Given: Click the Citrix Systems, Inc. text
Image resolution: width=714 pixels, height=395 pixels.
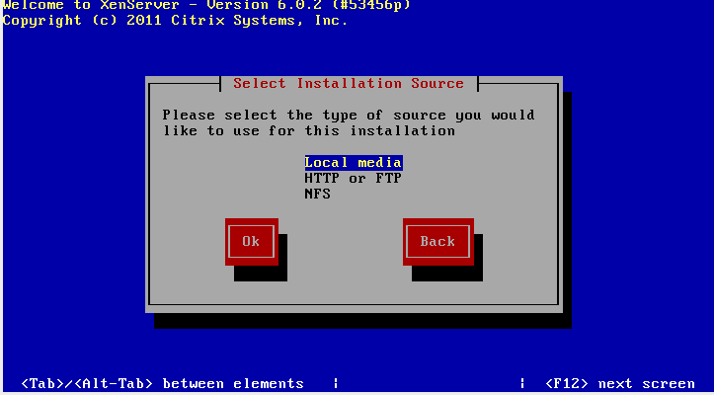Looking at the screenshot, I should [260, 21].
